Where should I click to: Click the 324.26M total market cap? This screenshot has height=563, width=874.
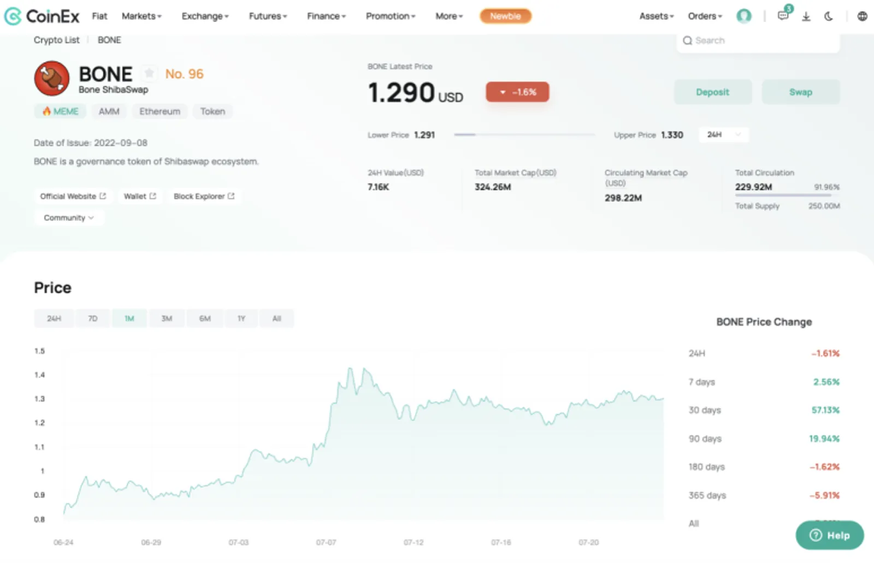tap(493, 187)
